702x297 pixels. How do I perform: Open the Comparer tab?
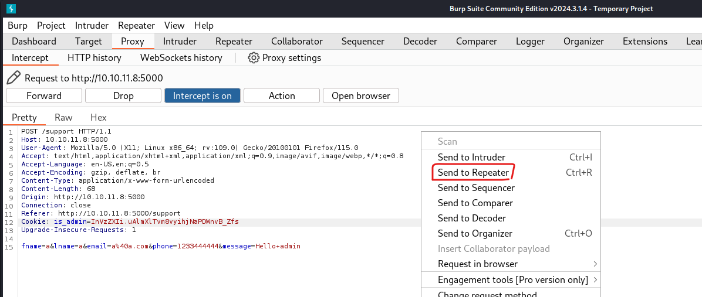[477, 42]
